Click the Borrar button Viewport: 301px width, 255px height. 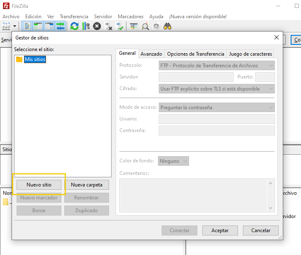[39, 211]
